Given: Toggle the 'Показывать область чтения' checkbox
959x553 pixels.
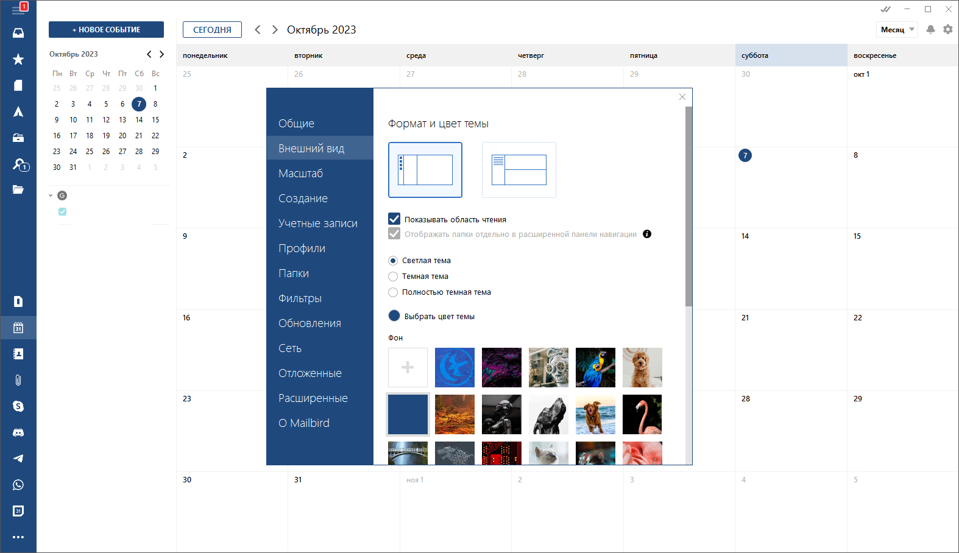Looking at the screenshot, I should point(394,219).
